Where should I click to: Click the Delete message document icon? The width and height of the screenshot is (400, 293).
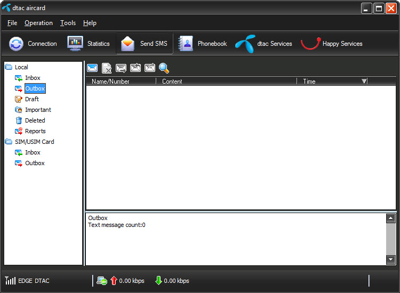coord(107,68)
